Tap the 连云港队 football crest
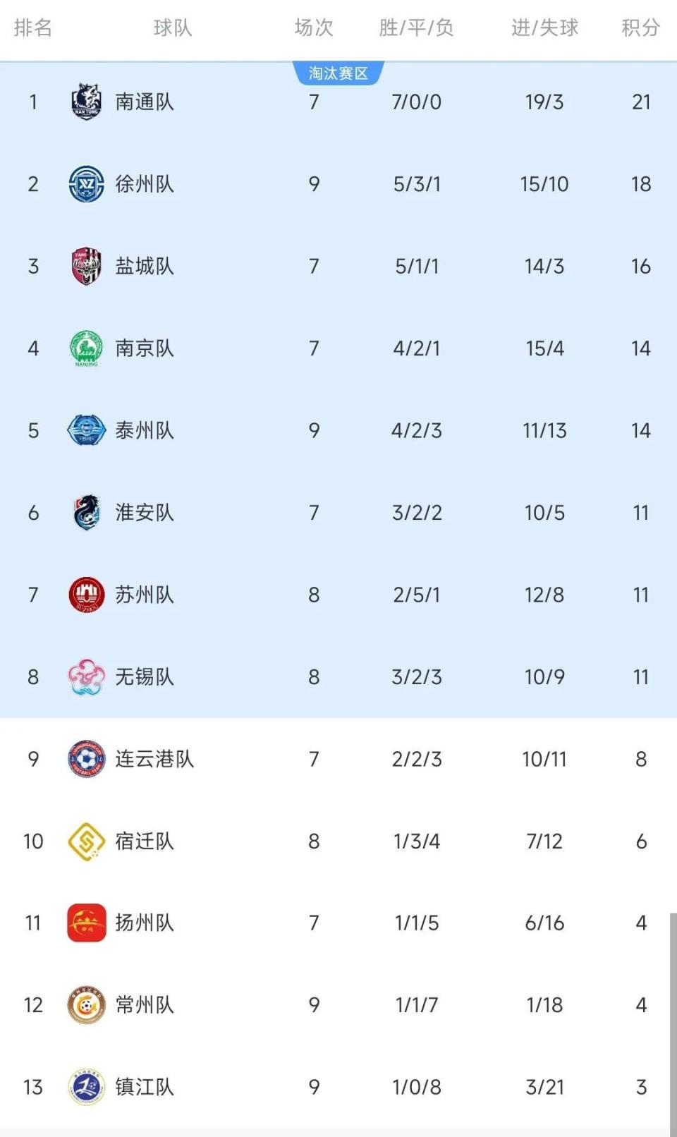Screen dimensions: 677x1137 86,759
